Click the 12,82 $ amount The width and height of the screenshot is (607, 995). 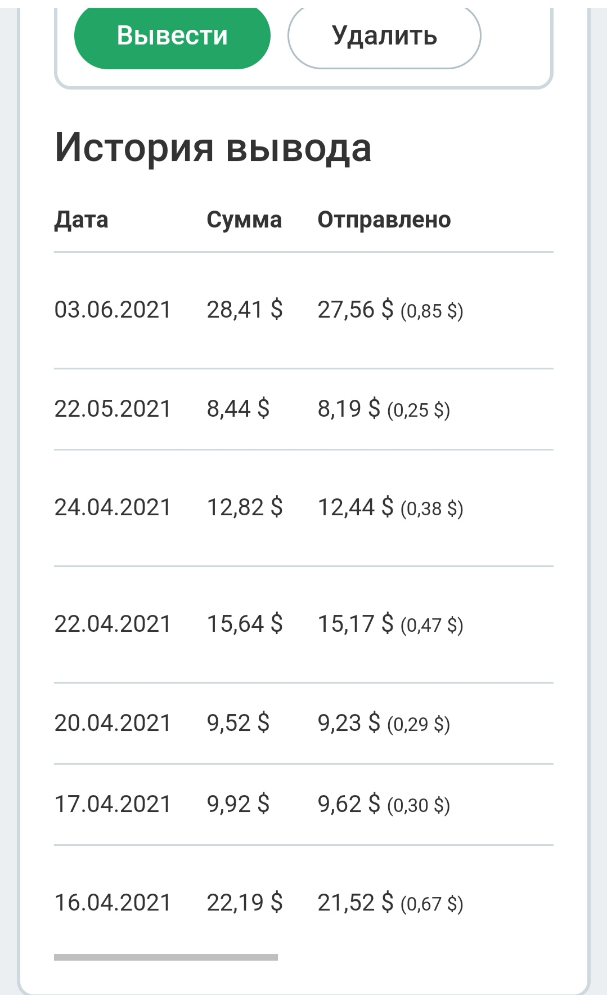point(245,507)
